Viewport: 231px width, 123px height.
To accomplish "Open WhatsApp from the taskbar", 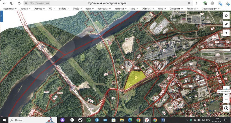I will (88, 120).
